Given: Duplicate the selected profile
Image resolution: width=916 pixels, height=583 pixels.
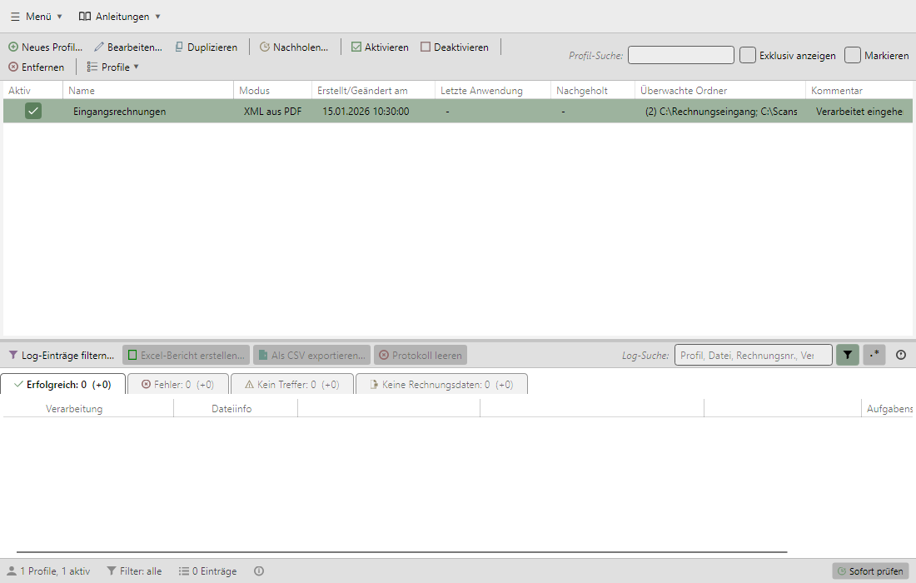Looking at the screenshot, I should [x=207, y=47].
